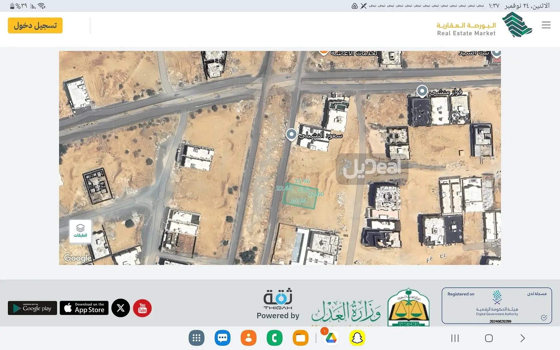
Task: Open Google Drive from the taskbar
Action: click(331, 338)
